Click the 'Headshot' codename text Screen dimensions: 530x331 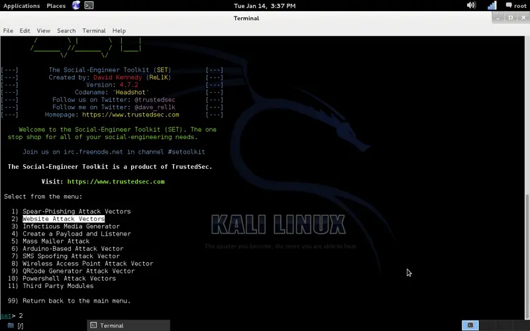pos(131,92)
